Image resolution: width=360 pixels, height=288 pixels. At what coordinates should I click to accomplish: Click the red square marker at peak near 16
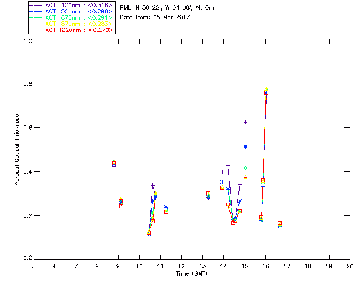tap(266, 93)
